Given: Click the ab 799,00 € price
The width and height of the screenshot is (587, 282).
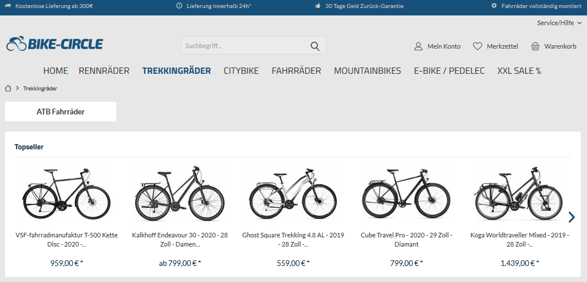Looking at the screenshot, I should [180, 263].
